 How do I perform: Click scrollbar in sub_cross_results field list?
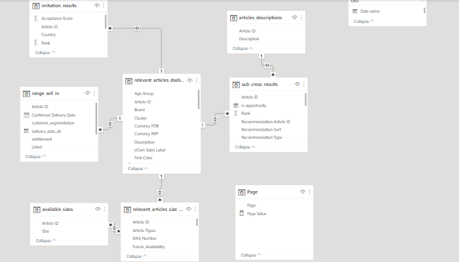306,100
